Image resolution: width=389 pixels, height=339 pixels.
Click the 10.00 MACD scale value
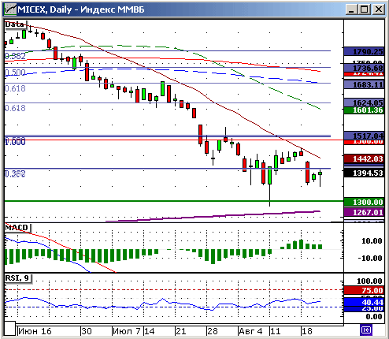tap(372, 241)
